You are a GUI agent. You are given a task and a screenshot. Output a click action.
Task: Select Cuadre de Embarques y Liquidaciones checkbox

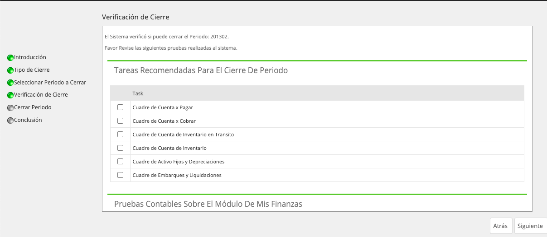(120, 175)
